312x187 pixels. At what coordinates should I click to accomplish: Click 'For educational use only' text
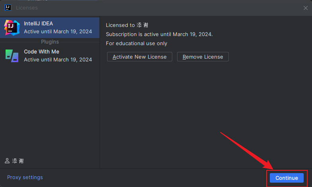tap(136, 44)
